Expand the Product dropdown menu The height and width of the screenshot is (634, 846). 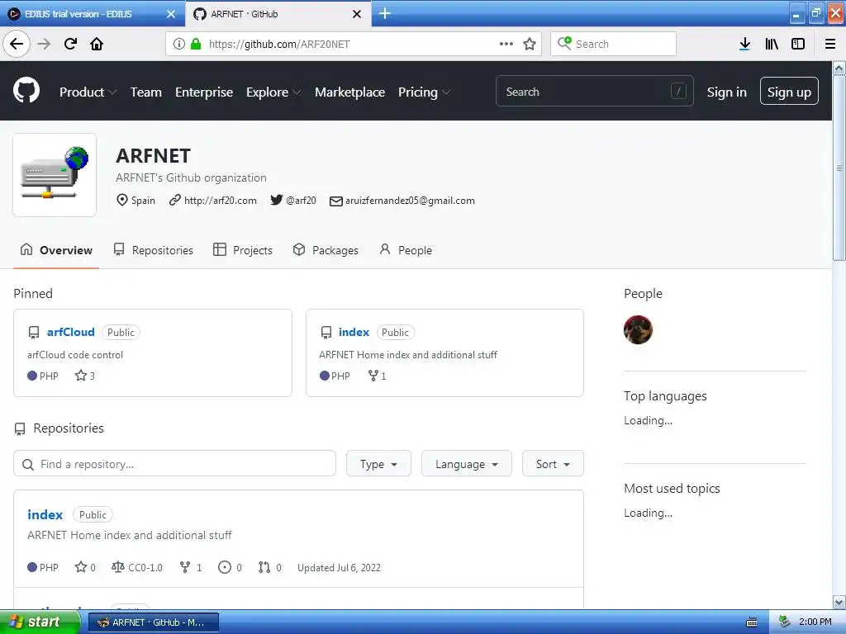point(88,92)
